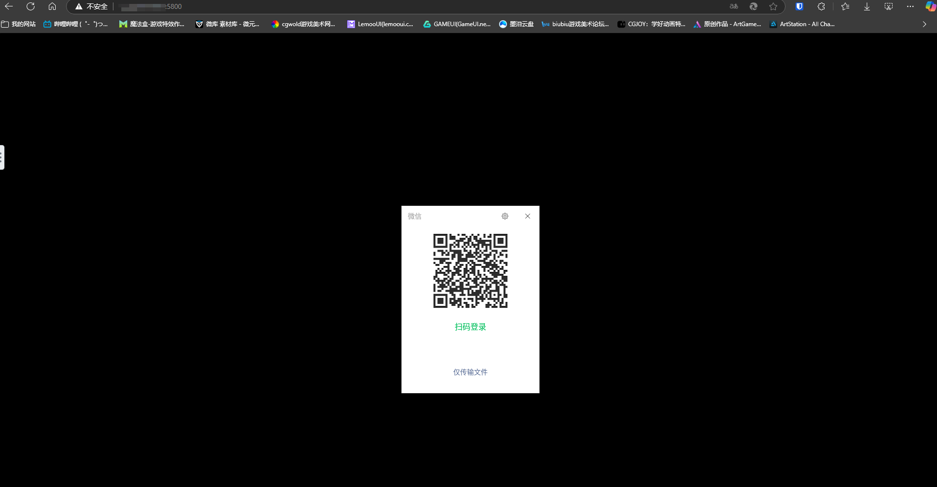Open WeChat login settings gear

tap(505, 216)
